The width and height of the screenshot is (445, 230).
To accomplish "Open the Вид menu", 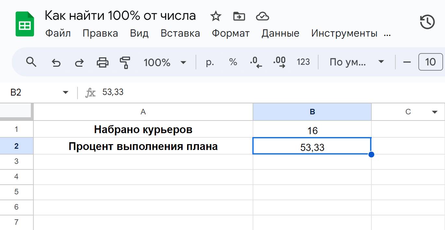I will [139, 33].
